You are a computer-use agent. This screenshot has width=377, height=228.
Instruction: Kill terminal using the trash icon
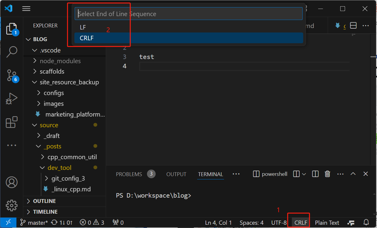point(327,174)
